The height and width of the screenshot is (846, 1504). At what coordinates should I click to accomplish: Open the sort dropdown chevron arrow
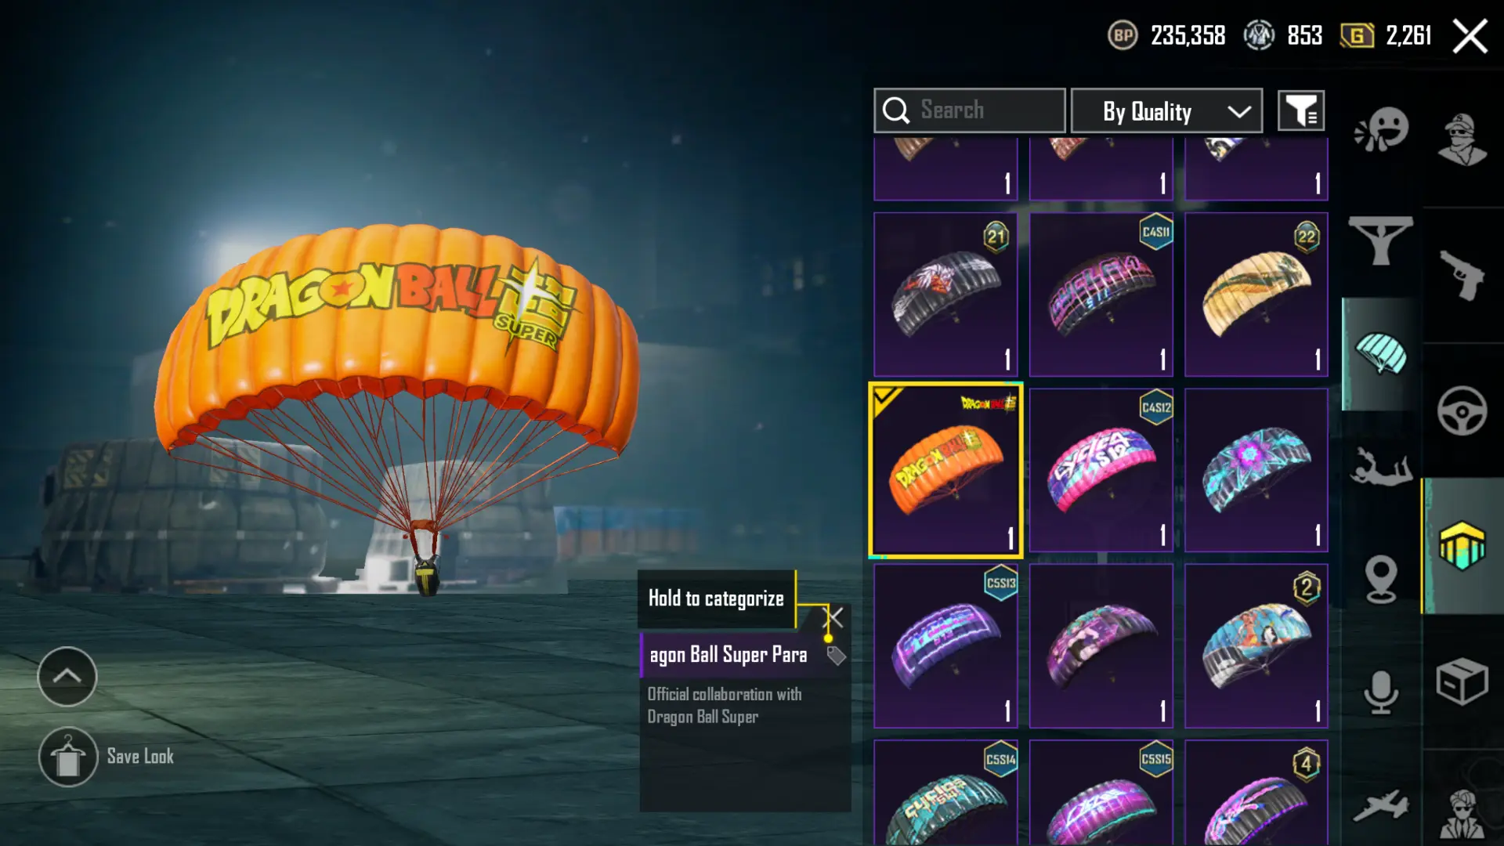pos(1239,111)
